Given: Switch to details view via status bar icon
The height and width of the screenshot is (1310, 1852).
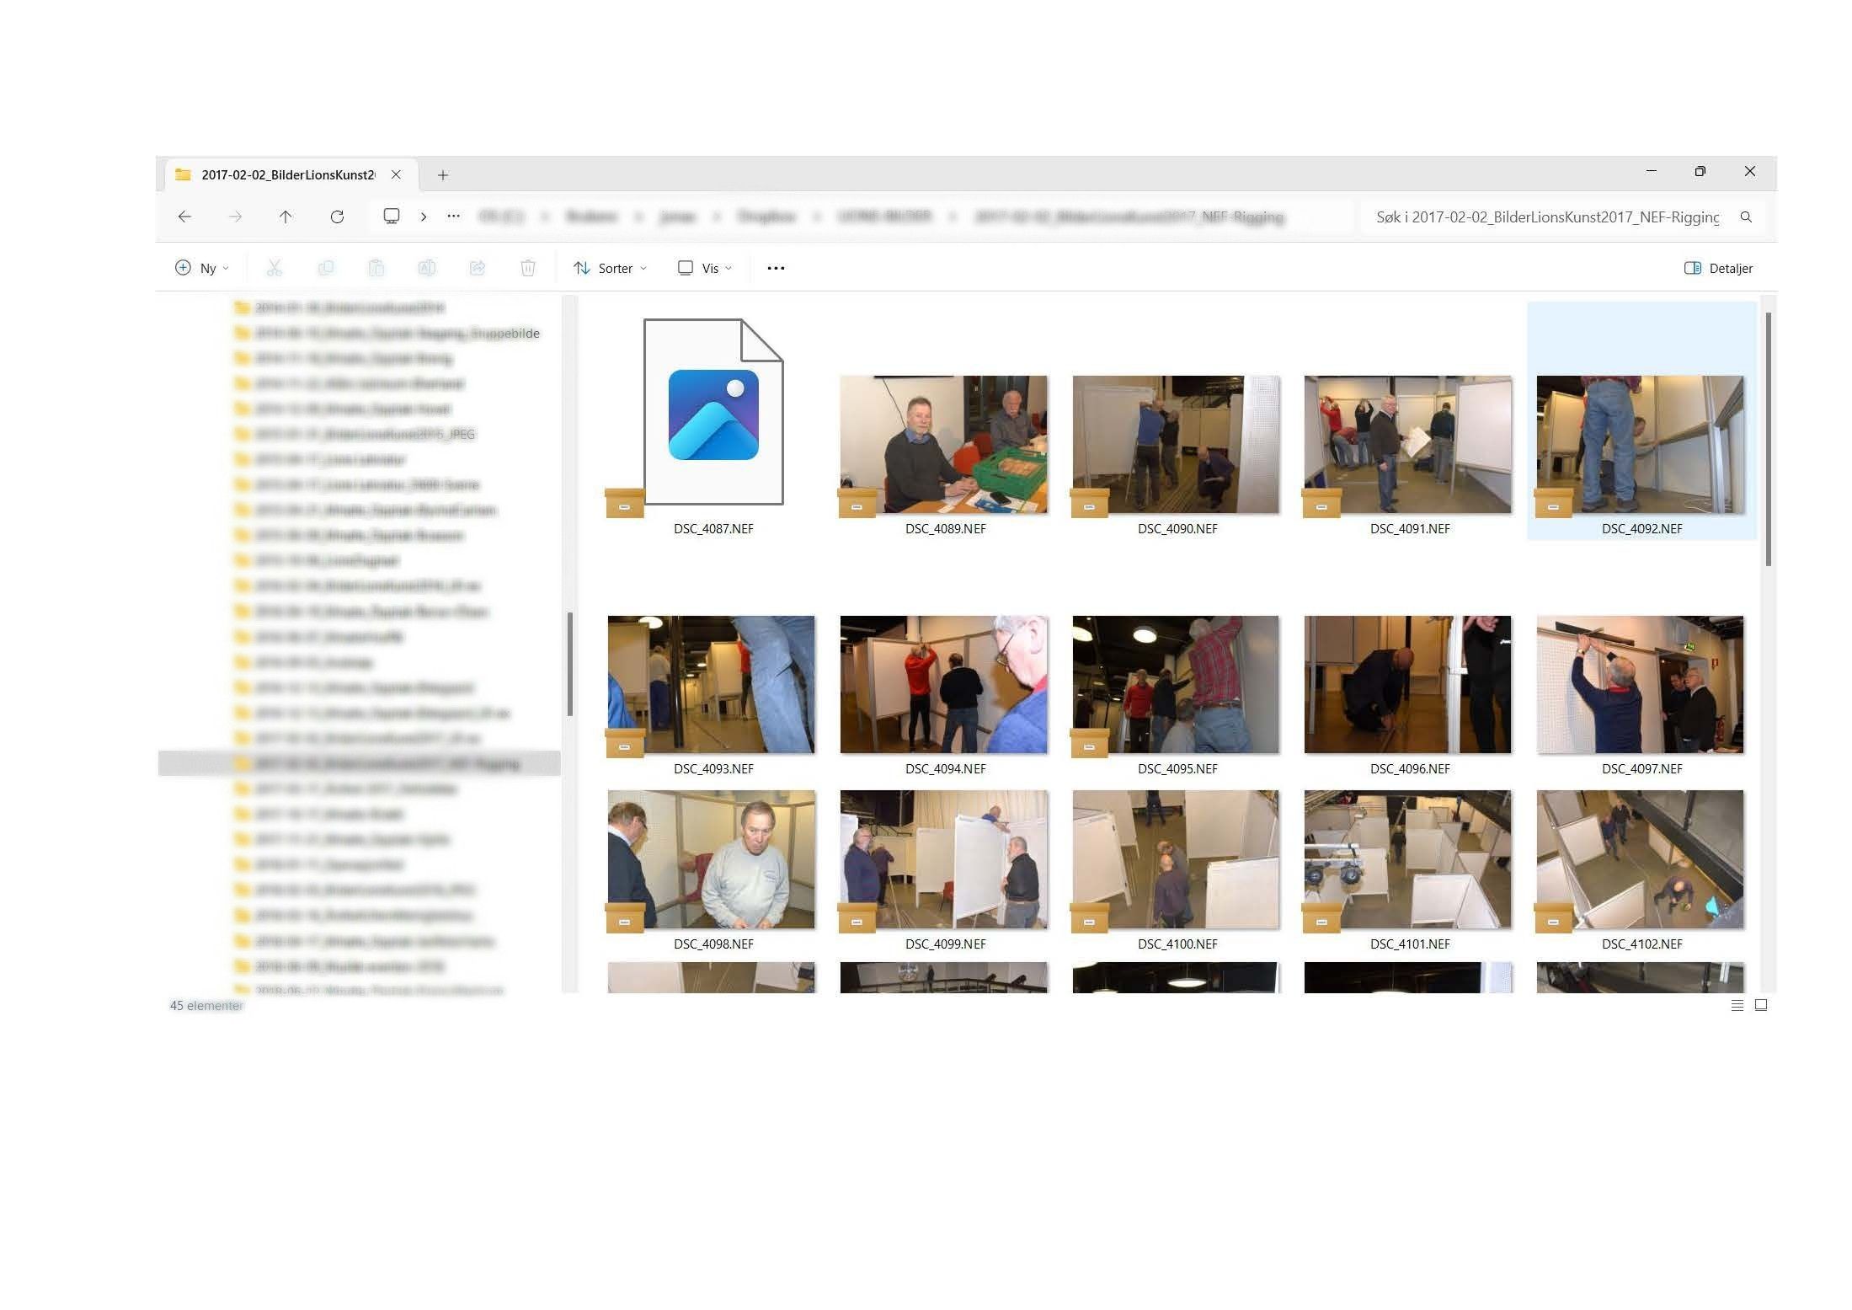Looking at the screenshot, I should click(1737, 1004).
